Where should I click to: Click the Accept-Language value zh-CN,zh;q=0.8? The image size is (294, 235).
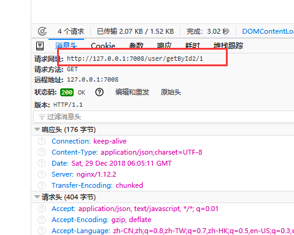(x=203, y=231)
